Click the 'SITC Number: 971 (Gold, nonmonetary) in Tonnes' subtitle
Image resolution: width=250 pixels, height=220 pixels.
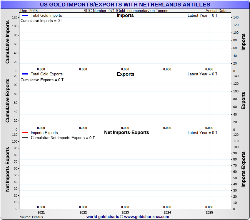tap(126, 11)
